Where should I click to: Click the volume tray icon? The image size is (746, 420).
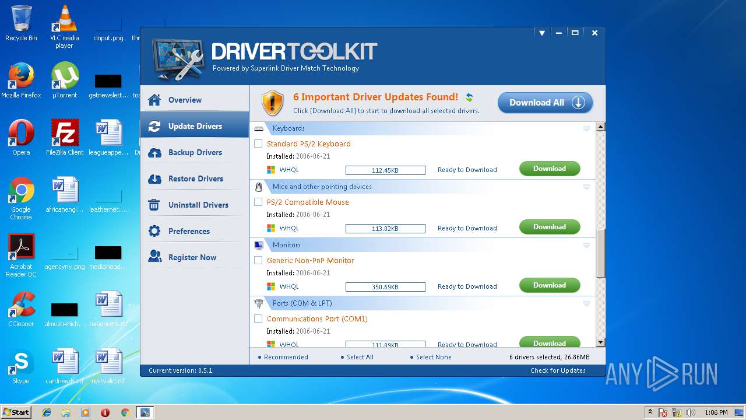click(x=691, y=412)
